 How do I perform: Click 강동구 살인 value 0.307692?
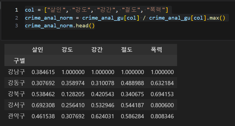point(43,83)
